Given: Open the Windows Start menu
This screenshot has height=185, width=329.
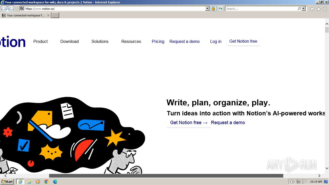Looking at the screenshot, I should [x=7, y=182].
